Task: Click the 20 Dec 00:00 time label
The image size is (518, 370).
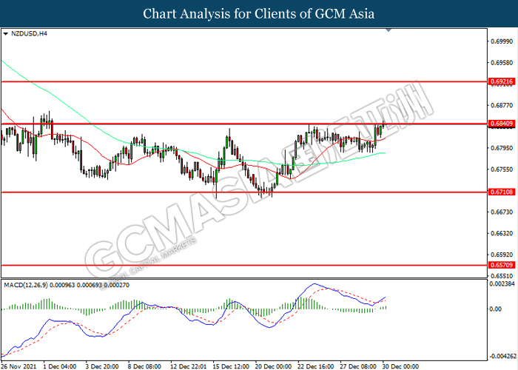Action: click(x=273, y=366)
